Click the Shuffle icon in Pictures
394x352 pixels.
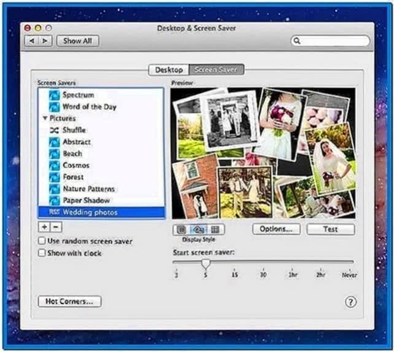coord(54,130)
